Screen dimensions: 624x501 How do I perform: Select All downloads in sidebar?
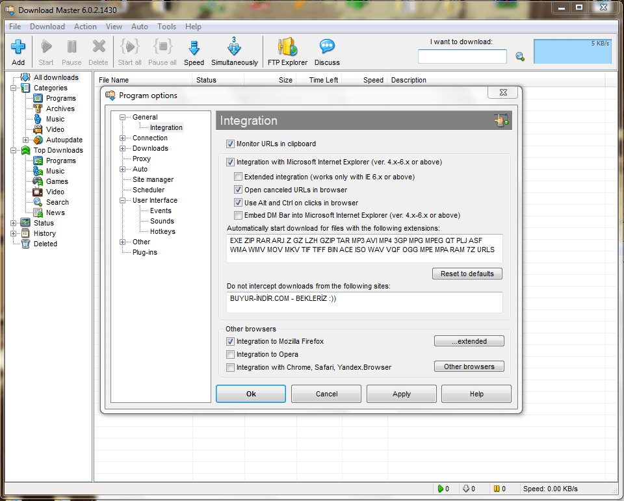coord(56,77)
